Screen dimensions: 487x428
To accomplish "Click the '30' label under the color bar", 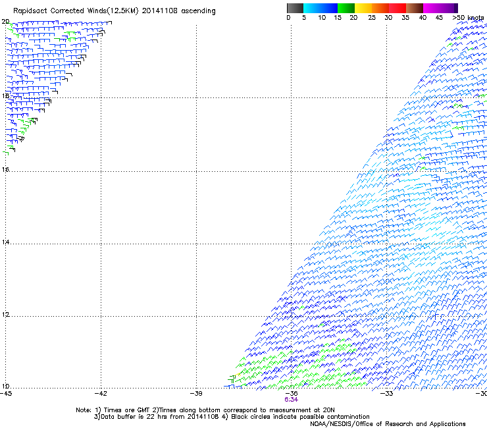I will 388,18.
